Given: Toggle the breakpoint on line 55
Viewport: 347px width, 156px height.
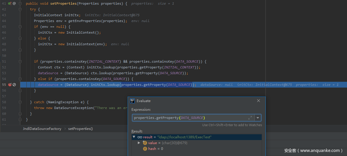Looking at the screenshot, I should [x=10, y=85].
